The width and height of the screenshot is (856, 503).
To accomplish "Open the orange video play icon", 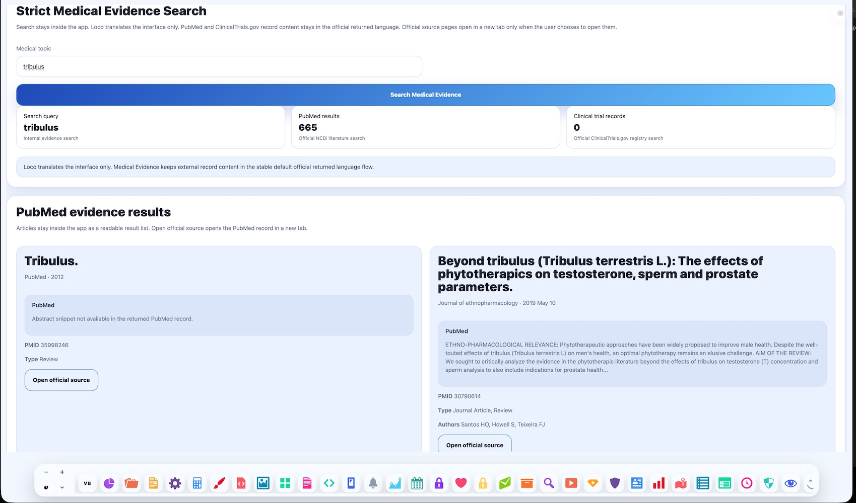I will click(x=571, y=483).
